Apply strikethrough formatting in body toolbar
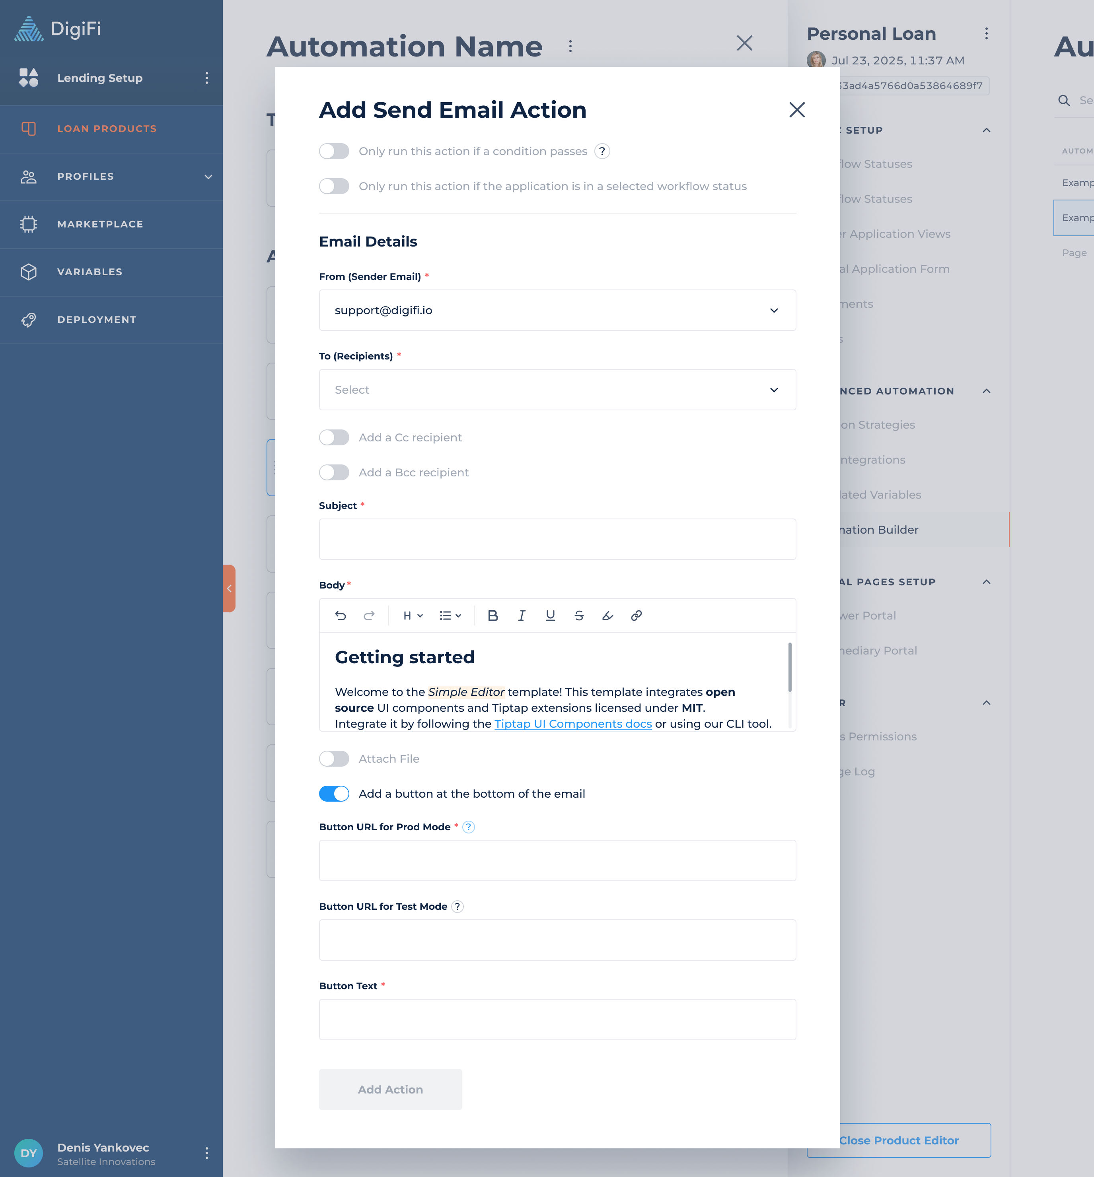This screenshot has height=1177, width=1094. pos(579,616)
